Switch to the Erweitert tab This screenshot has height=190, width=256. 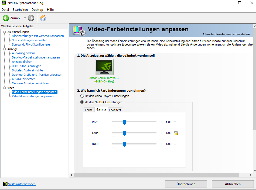pos(115,110)
